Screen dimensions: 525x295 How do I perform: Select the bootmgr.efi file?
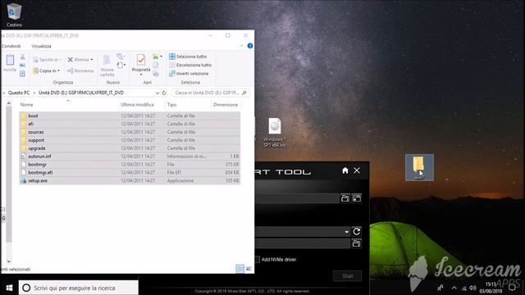tap(130, 173)
